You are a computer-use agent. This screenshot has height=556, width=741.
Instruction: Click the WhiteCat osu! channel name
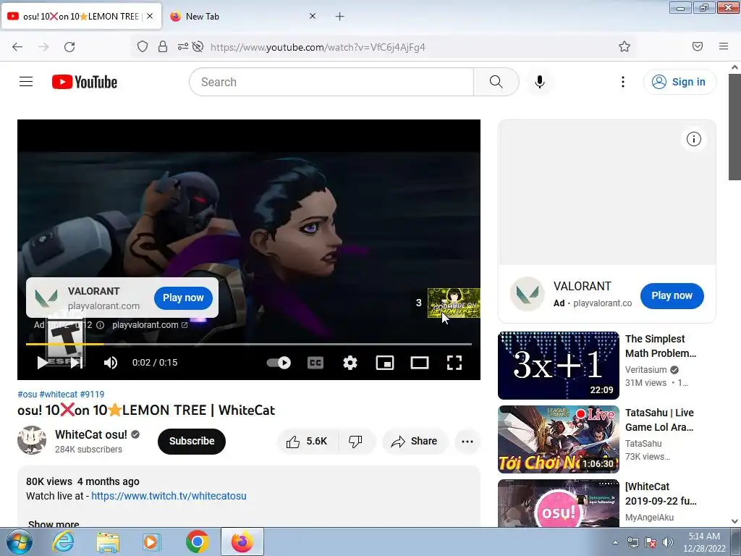click(x=91, y=434)
